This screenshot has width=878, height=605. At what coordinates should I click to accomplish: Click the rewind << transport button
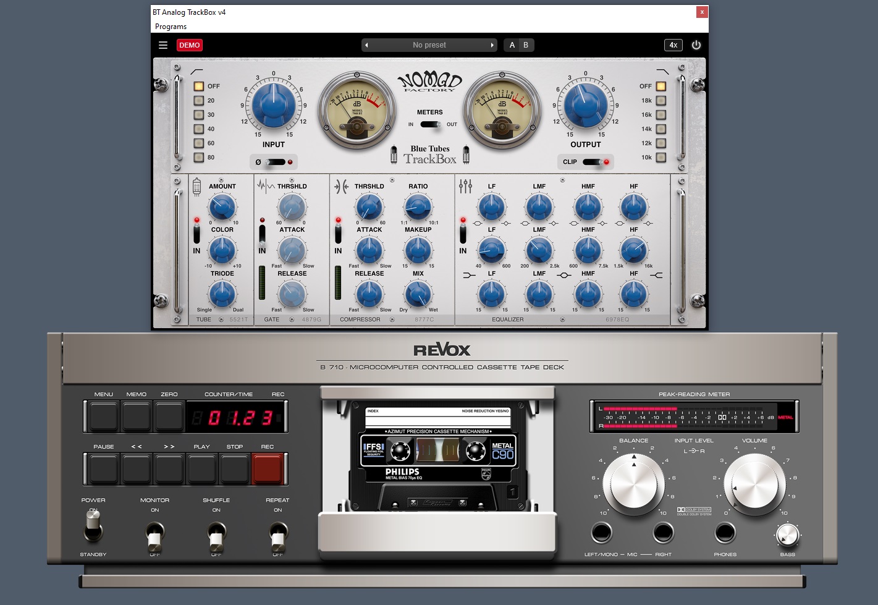[x=137, y=469]
